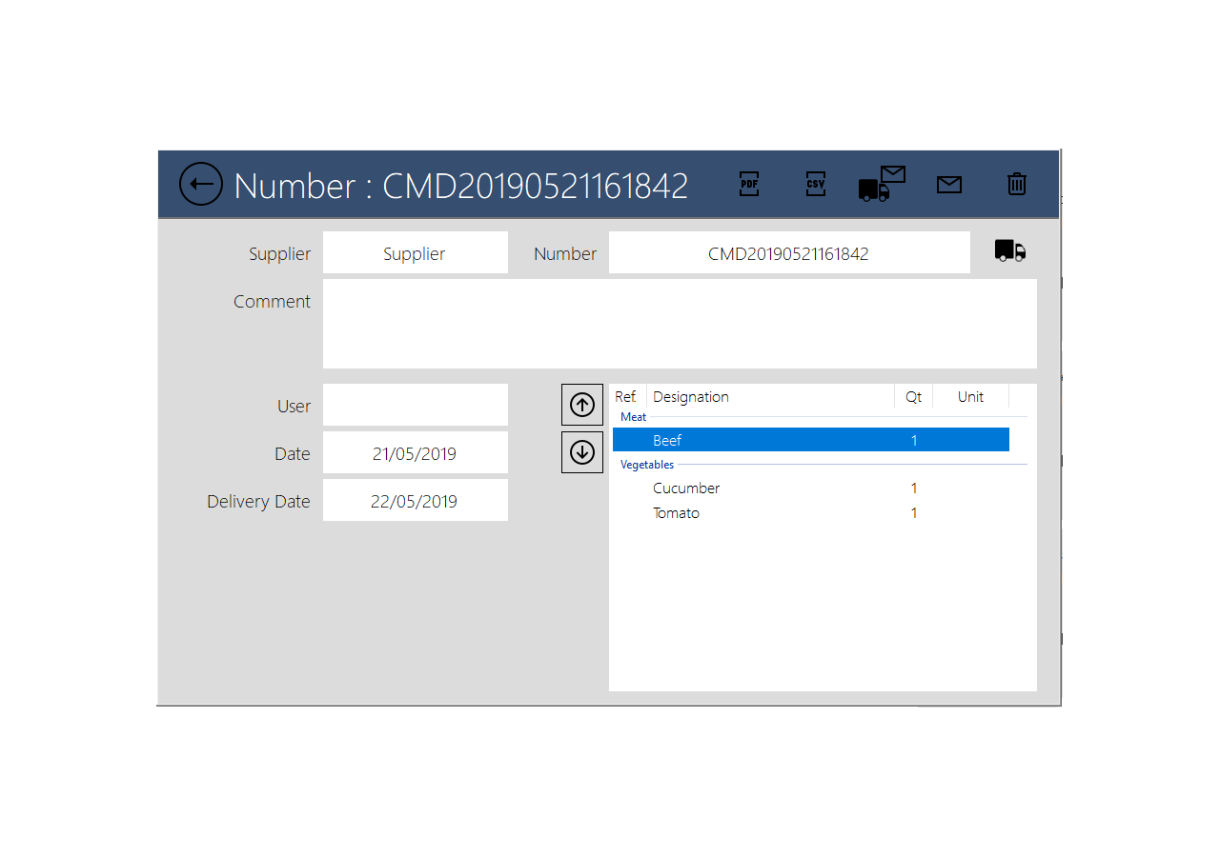The image size is (1220, 857).
Task: Sort by Designation column header
Action: (x=768, y=397)
